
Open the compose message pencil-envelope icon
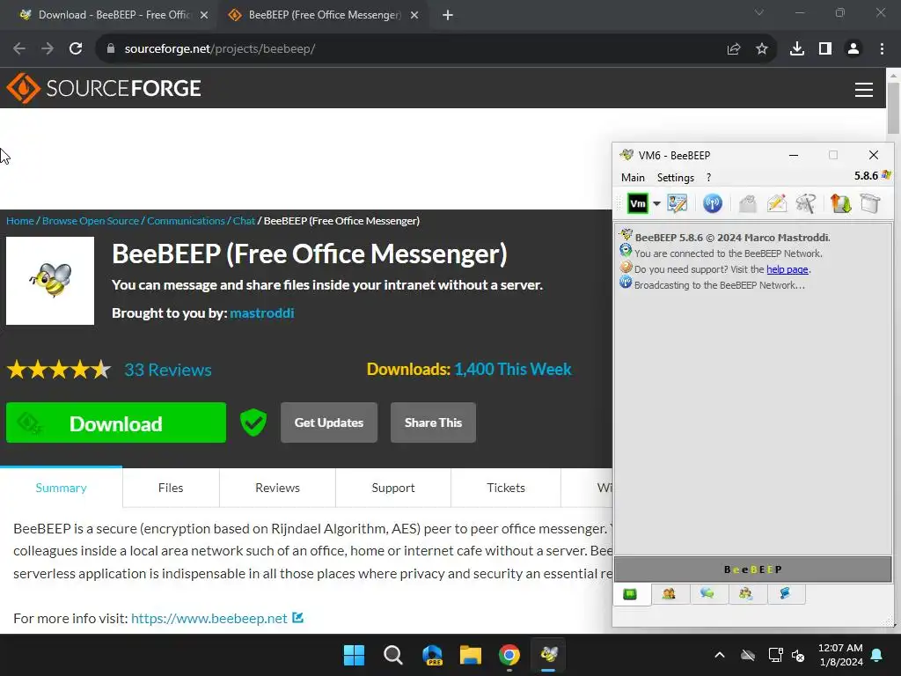point(777,203)
